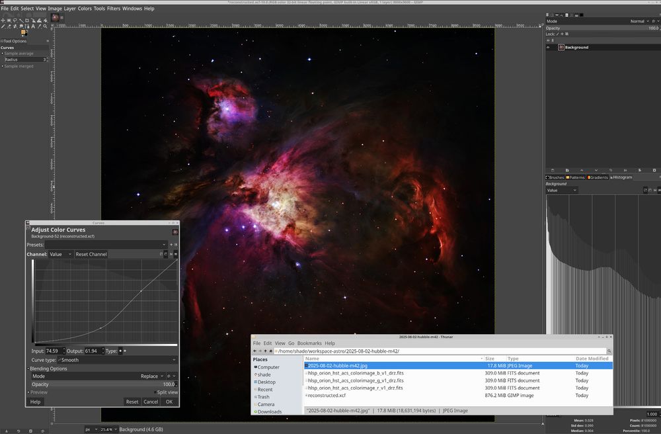This screenshot has width=661, height=434.
Task: Collapse the Blending Options section
Action: pyautogui.click(x=48, y=369)
